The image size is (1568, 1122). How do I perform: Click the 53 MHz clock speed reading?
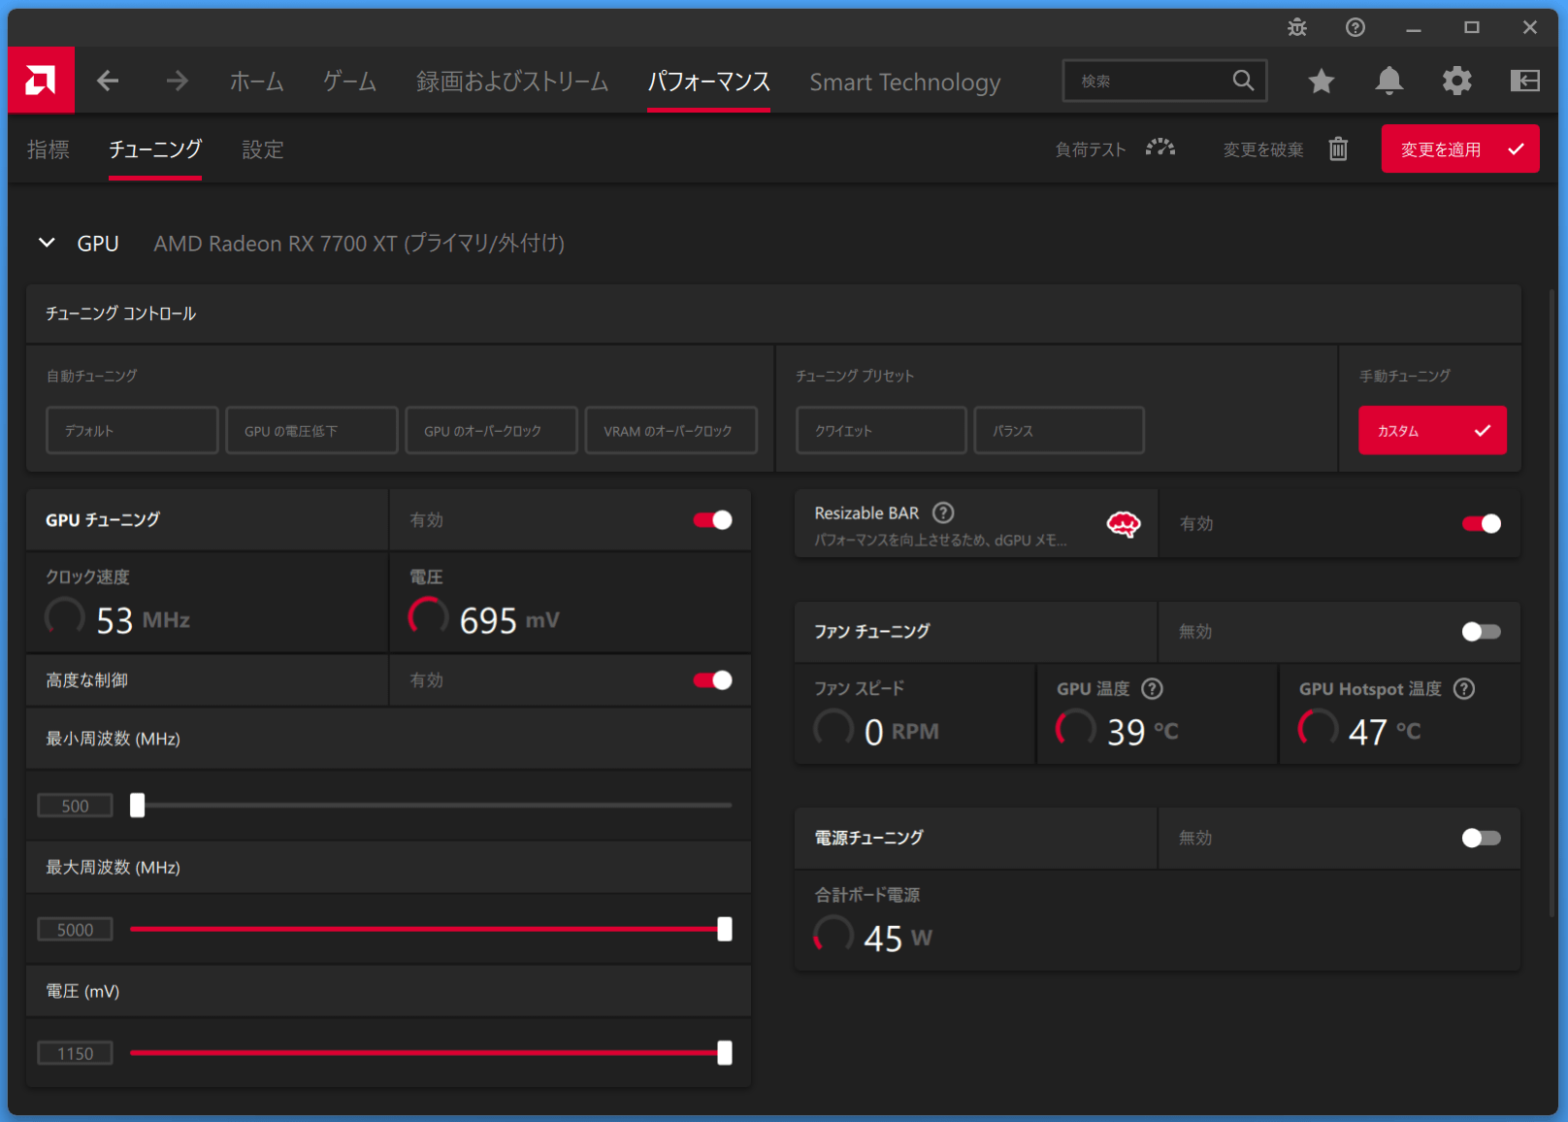[x=143, y=620]
